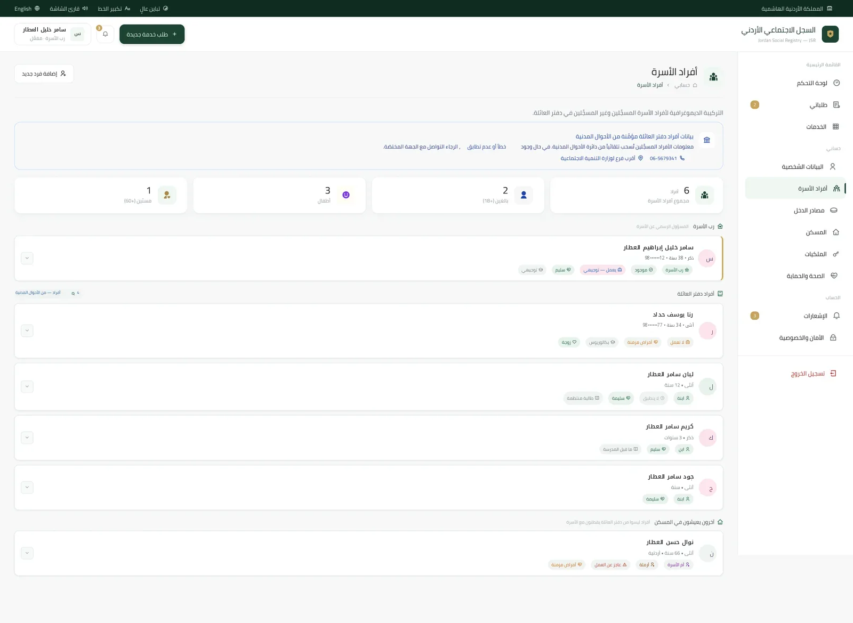853x623 pixels.
Task: Select مصادر الدخل income sources item
Action: 795,211
